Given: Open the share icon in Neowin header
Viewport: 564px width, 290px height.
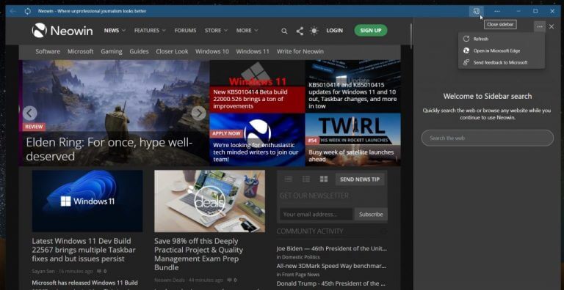Looking at the screenshot, I should tap(300, 31).
